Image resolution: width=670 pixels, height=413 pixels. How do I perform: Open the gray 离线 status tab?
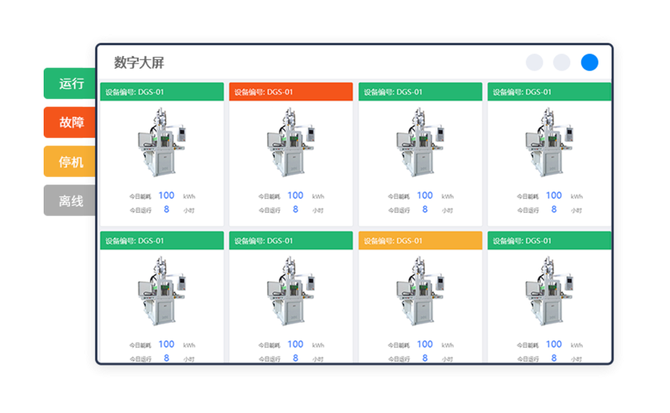point(70,200)
